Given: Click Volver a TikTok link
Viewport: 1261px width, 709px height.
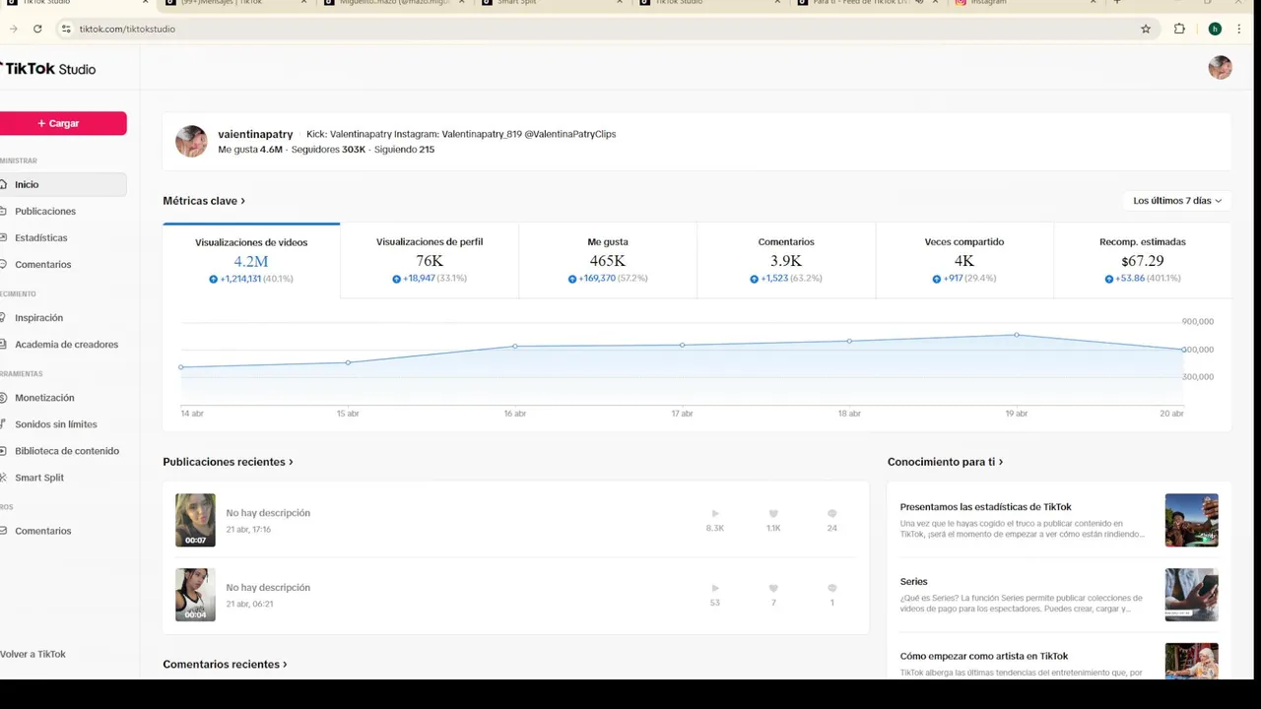Looking at the screenshot, I should tap(33, 654).
